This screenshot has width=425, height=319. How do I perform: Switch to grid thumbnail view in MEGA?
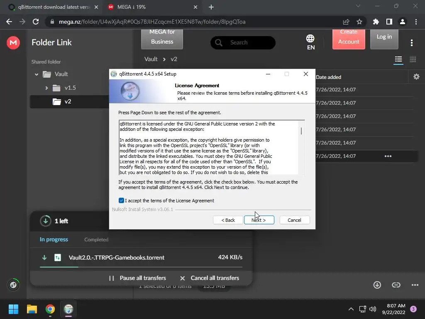(x=413, y=59)
